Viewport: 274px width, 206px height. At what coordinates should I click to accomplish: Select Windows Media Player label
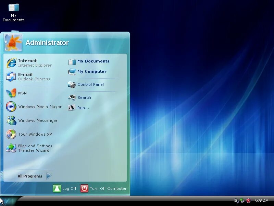pyautogui.click(x=40, y=107)
